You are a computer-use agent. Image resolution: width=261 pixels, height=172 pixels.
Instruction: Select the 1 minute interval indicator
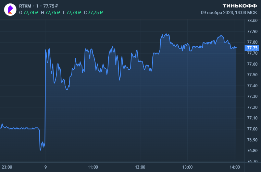tap(37, 6)
